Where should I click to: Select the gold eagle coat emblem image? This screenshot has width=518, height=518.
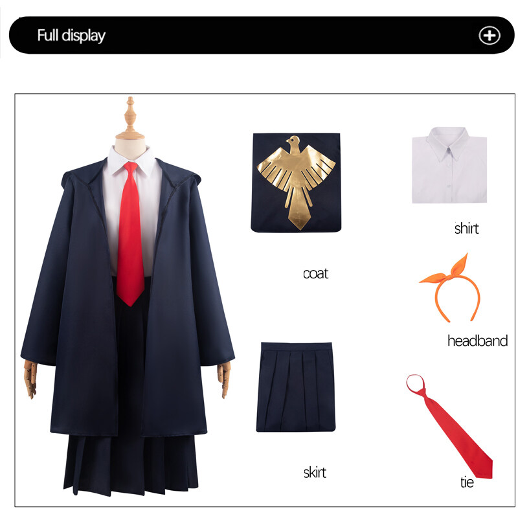click(296, 183)
